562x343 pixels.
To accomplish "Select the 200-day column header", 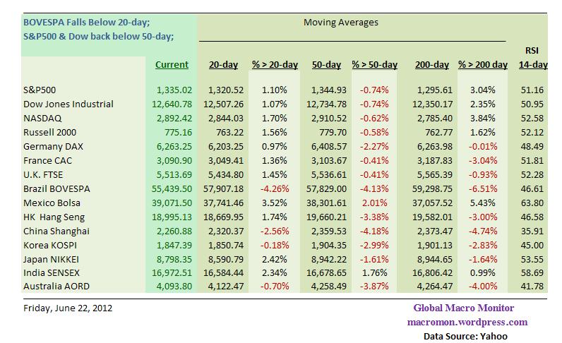I will [x=432, y=65].
